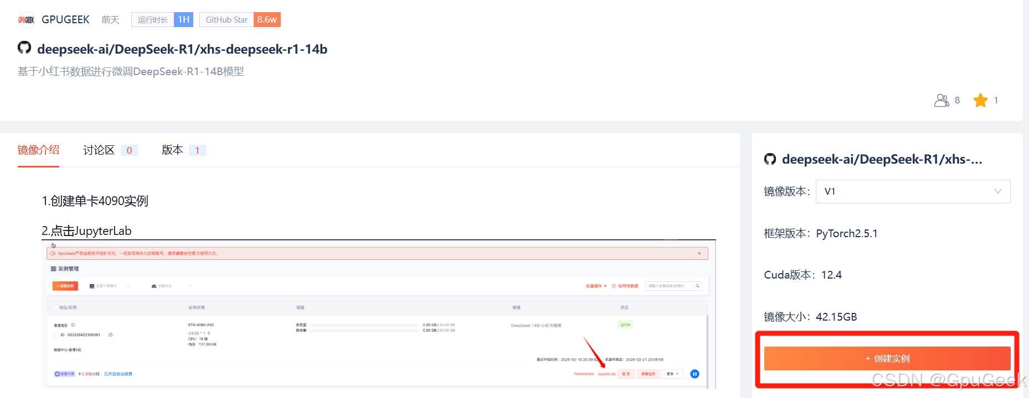Close the red warning banner in tutorial screenshot
Screen dimensions: 1029x398
699,253
